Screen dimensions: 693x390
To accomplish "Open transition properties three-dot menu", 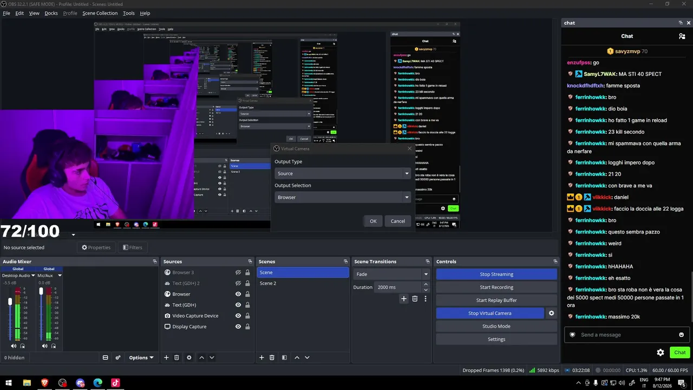I will point(425,298).
